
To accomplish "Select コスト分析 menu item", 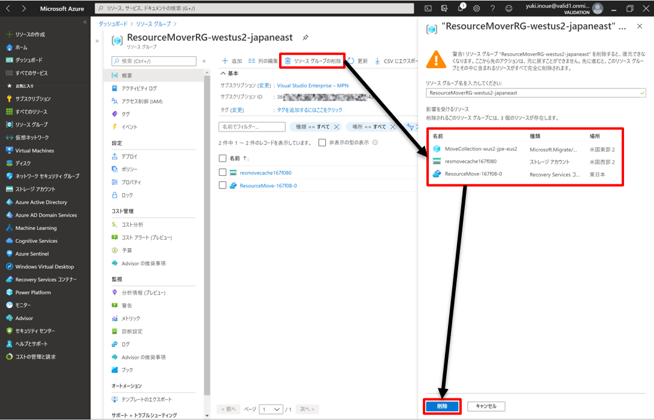I will click(x=132, y=224).
